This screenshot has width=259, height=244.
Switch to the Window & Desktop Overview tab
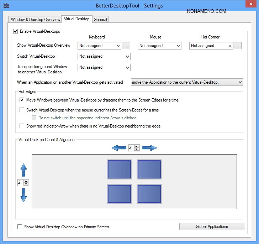click(x=36, y=20)
